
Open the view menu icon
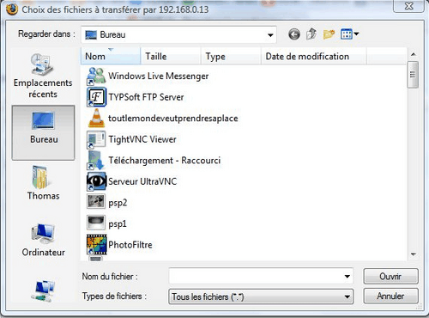click(x=349, y=34)
